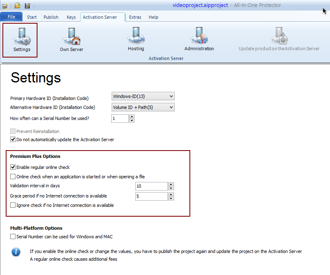This screenshot has width=330, height=275.
Task: Enable online check when application is started
Action: point(13,176)
